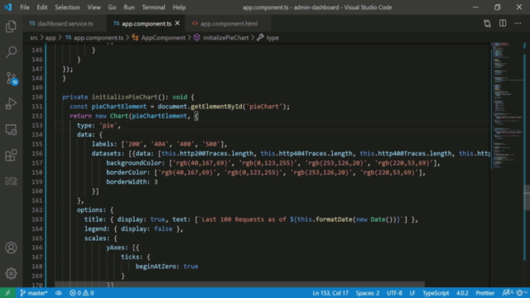
Task: Open the Explorer view in activity bar
Action: tap(11, 26)
